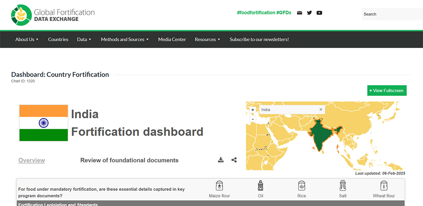Click the email envelope icon
Screen dimensions: 423x206
point(299,13)
